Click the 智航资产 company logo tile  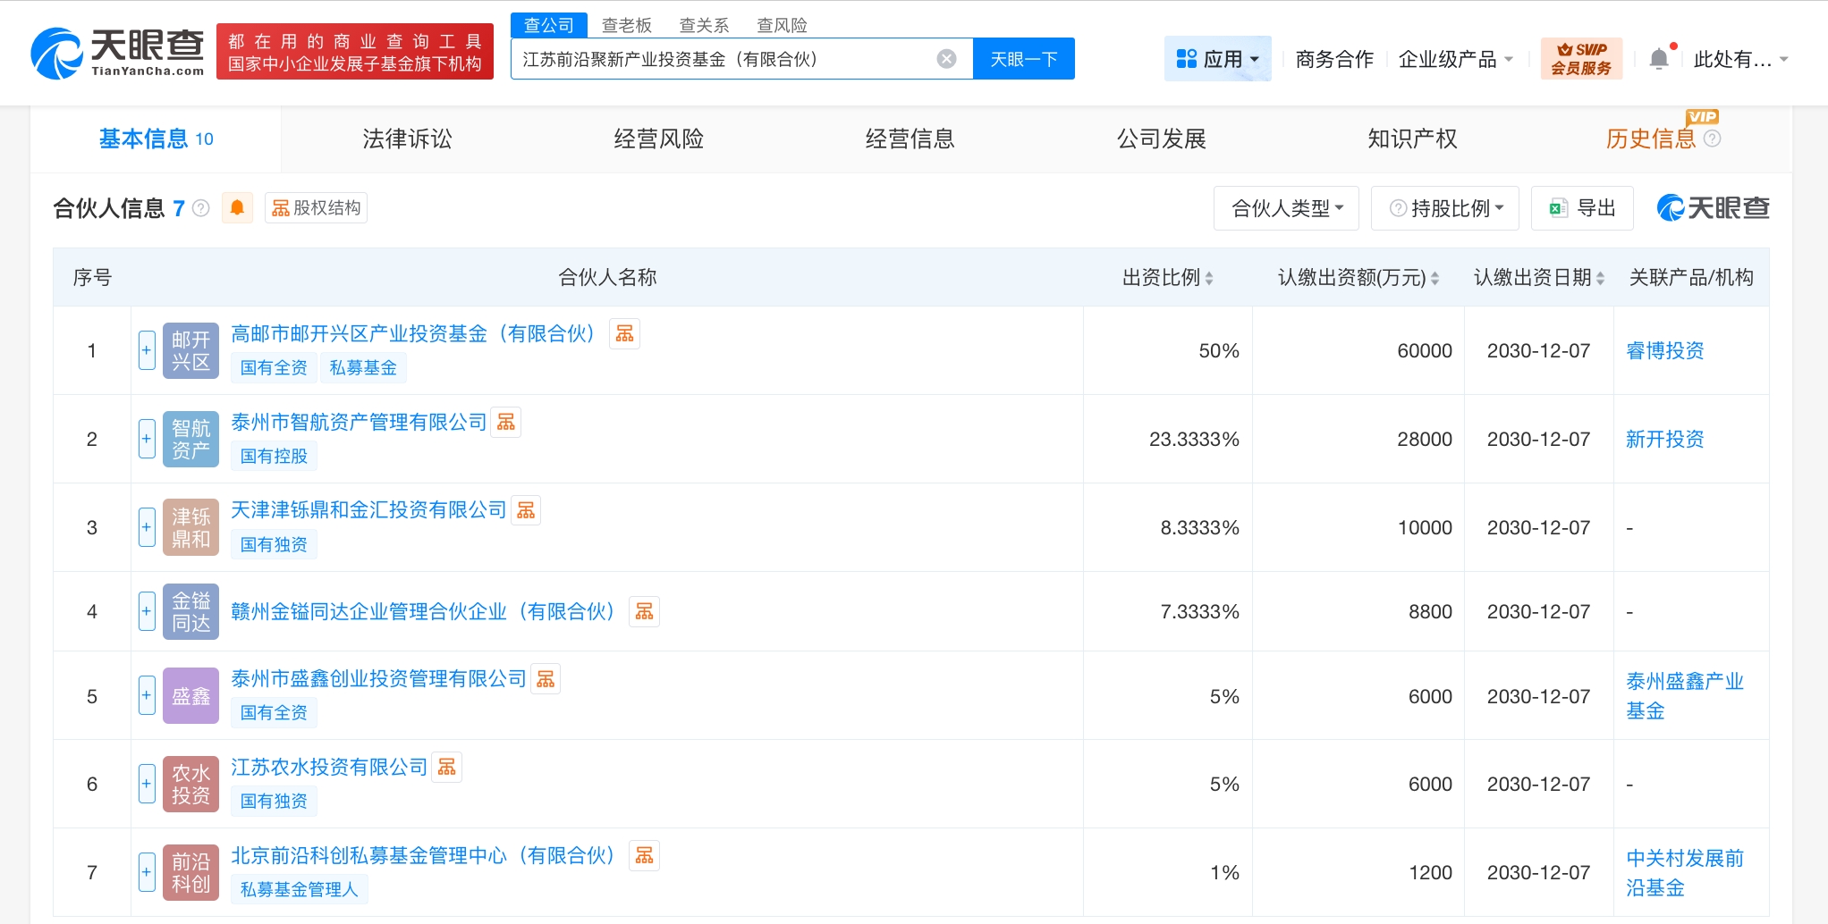pyautogui.click(x=190, y=439)
